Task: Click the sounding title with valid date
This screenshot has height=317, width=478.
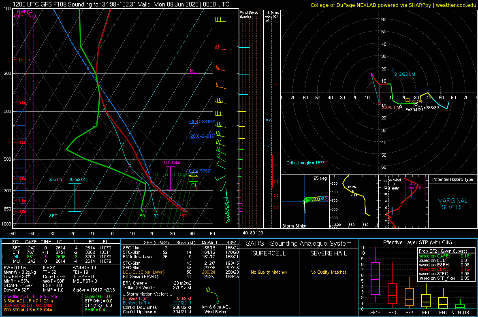Action: point(121,4)
